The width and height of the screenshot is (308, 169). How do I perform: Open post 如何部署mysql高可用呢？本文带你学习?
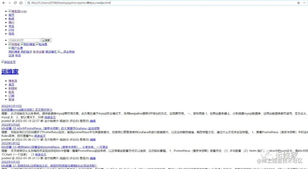pyautogui.click(x=27, y=110)
